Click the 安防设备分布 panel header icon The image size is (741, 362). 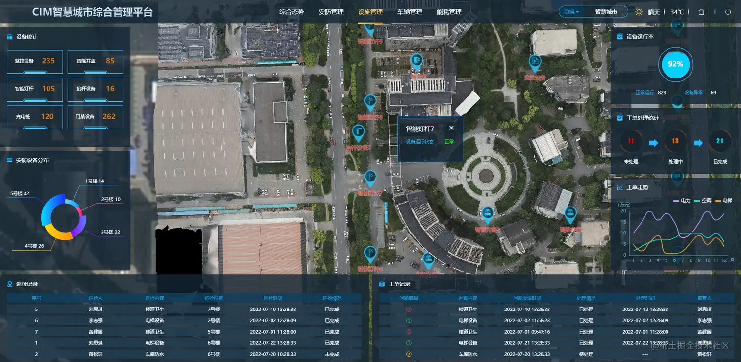coord(9,160)
